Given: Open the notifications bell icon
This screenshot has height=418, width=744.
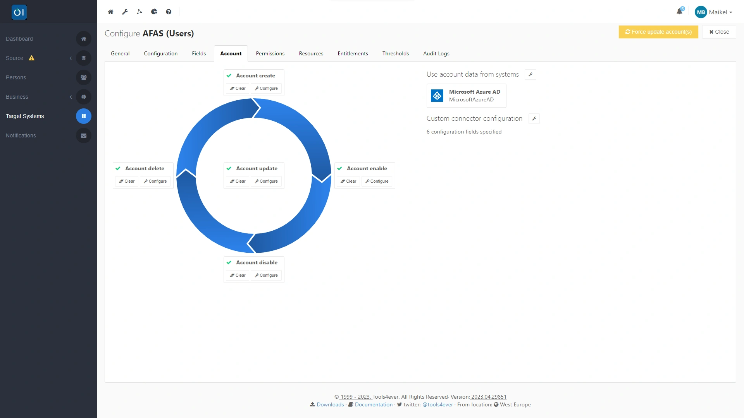Looking at the screenshot, I should click(x=679, y=12).
